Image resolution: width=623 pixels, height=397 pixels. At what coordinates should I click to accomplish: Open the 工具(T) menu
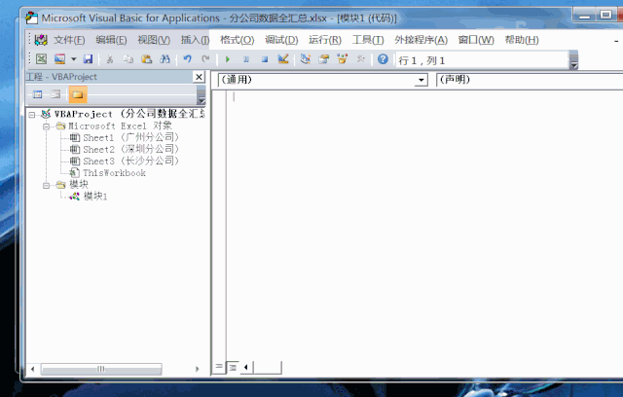[x=368, y=40]
